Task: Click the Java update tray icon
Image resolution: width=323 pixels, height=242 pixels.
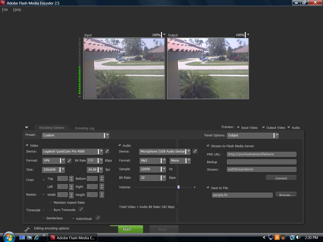Action: tap(277, 237)
